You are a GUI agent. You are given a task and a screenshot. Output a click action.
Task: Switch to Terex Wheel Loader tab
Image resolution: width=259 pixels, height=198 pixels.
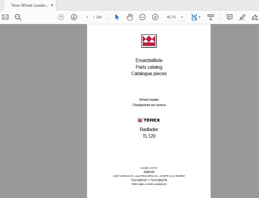click(x=29, y=5)
